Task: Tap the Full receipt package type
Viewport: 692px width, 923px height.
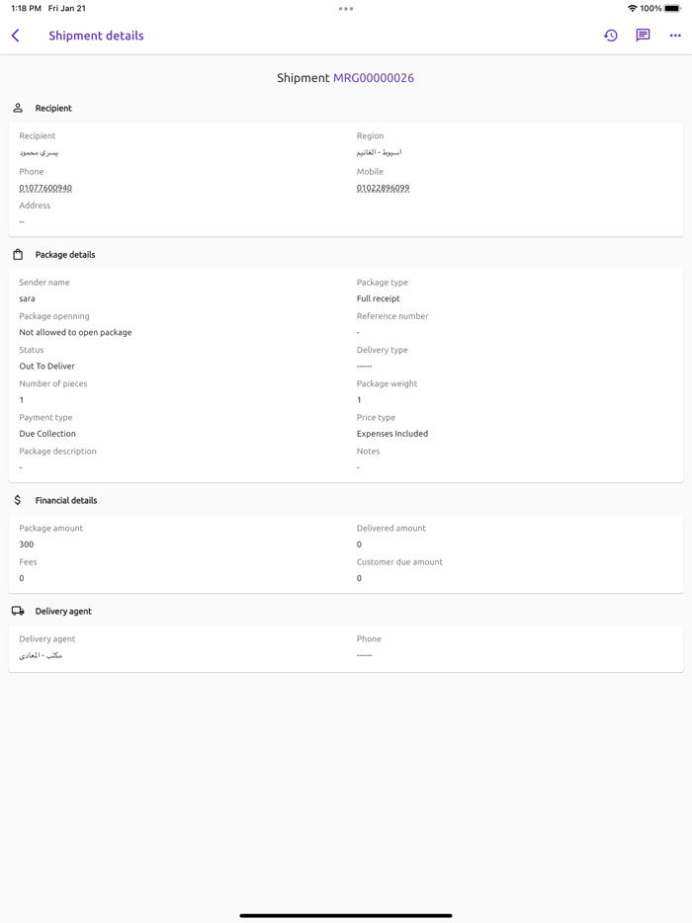Action: (379, 298)
